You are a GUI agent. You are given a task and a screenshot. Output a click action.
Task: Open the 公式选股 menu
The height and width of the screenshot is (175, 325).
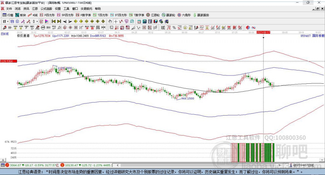click(46, 9)
